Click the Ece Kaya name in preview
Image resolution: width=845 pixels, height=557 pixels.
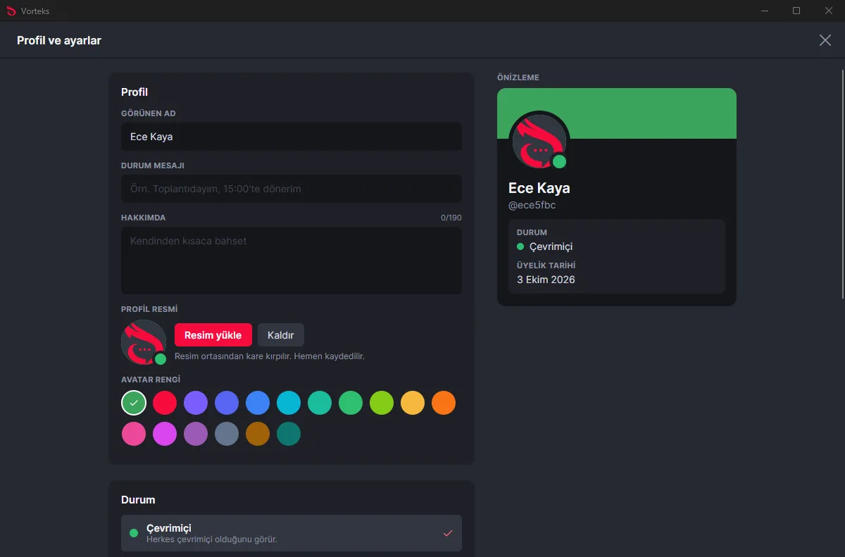(x=539, y=188)
